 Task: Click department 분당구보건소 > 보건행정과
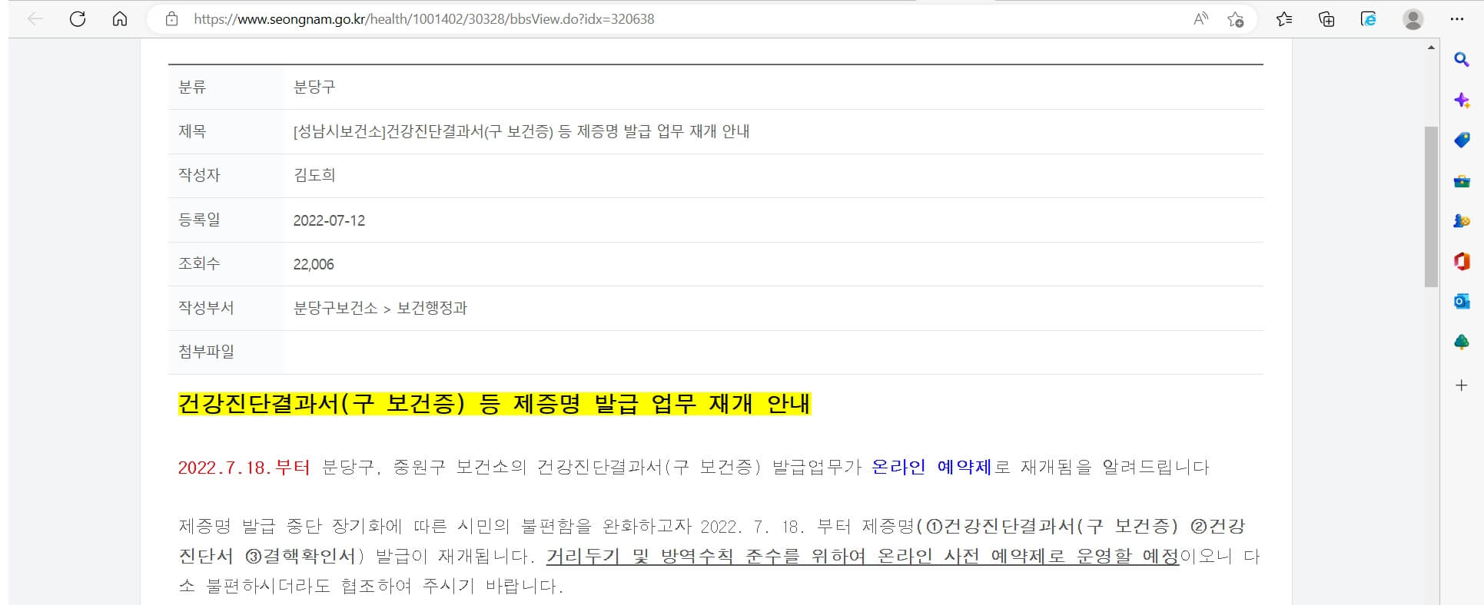click(x=380, y=308)
